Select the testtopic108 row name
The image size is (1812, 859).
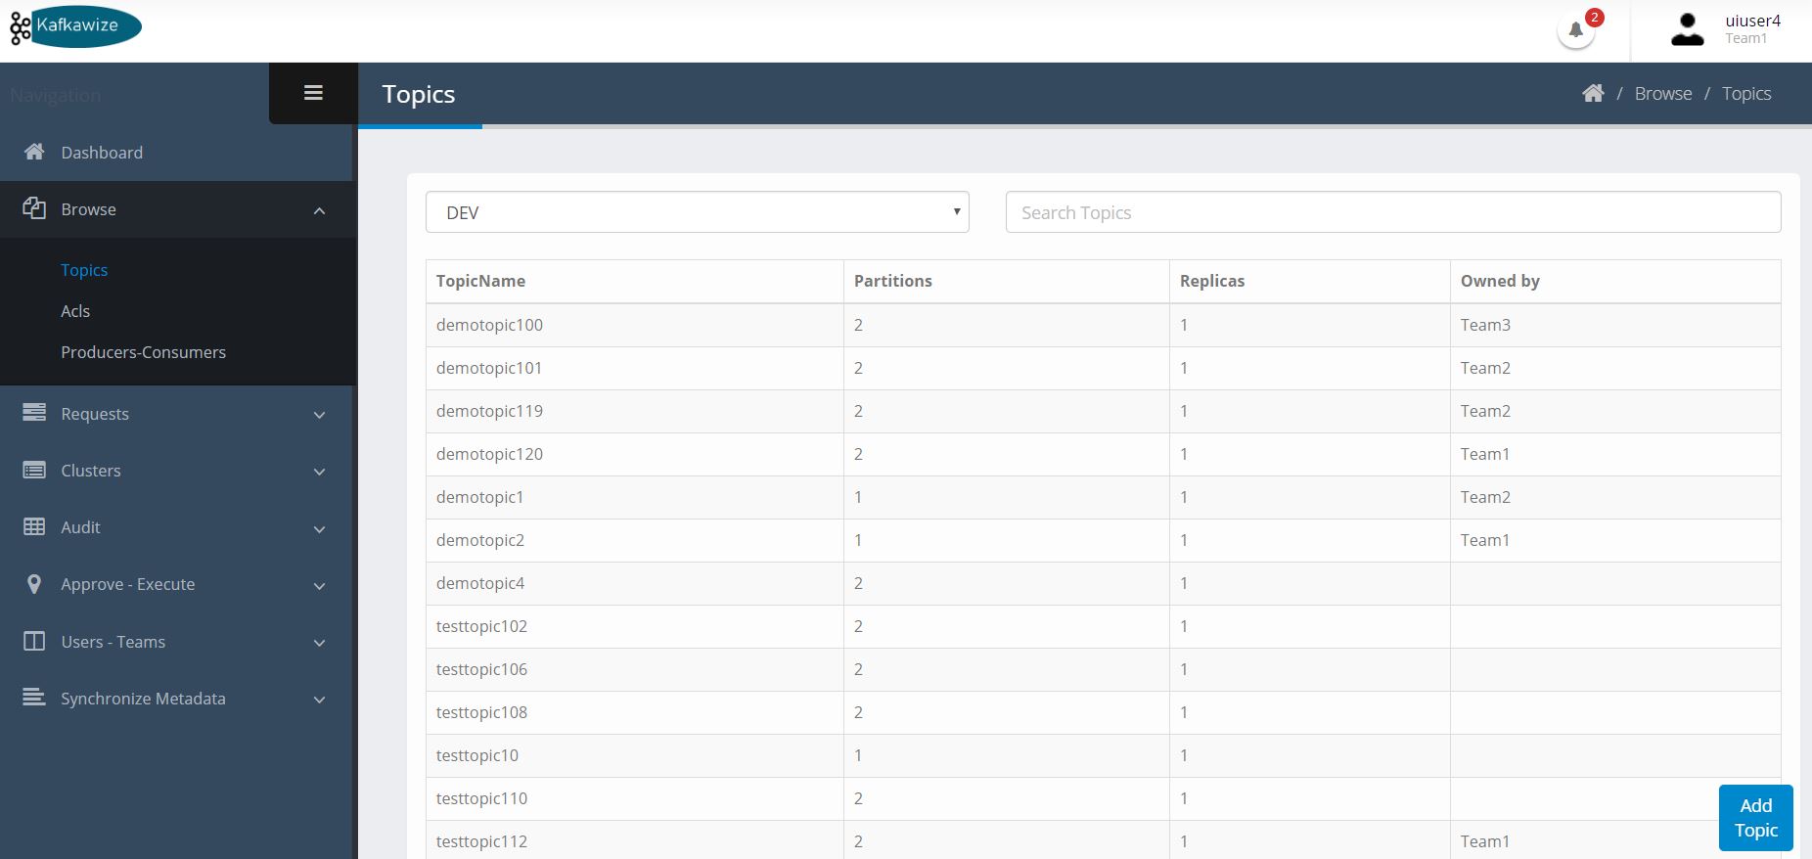click(481, 712)
